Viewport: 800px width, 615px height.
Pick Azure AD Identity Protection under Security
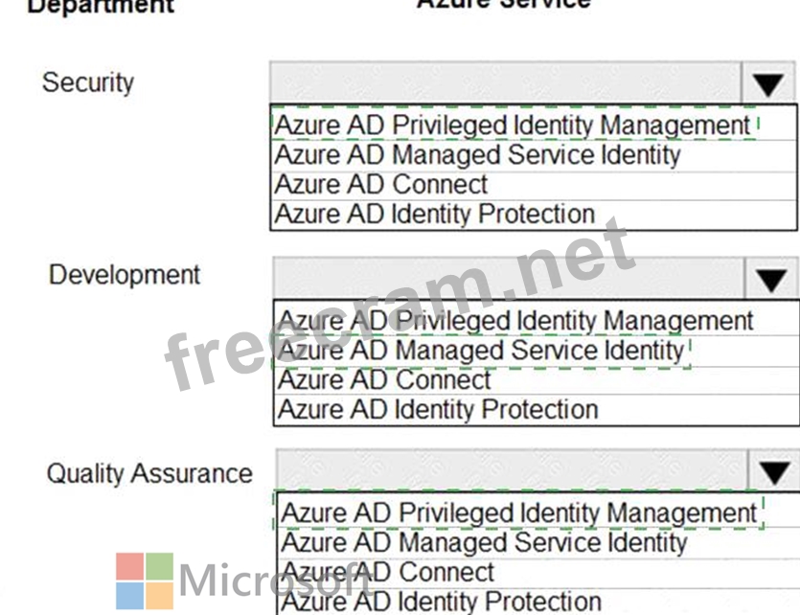coord(434,215)
